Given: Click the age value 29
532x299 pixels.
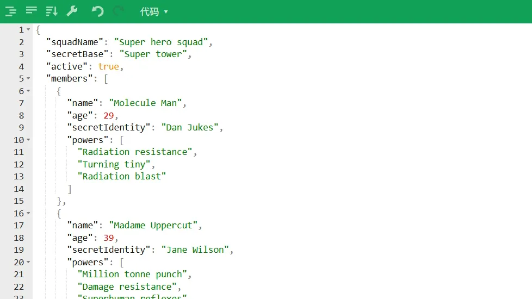Looking at the screenshot, I should click(x=109, y=116).
